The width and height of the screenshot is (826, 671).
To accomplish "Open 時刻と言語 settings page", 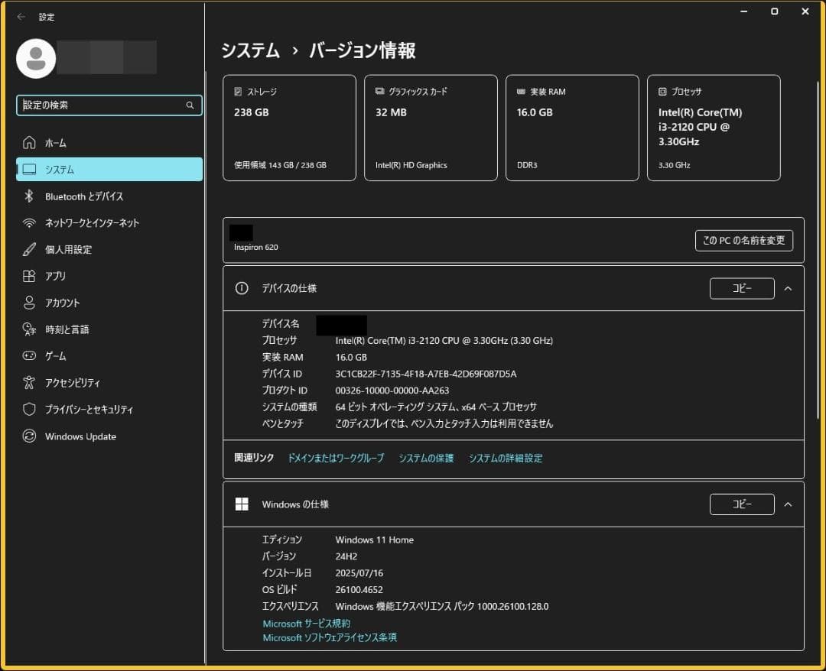I will [109, 329].
